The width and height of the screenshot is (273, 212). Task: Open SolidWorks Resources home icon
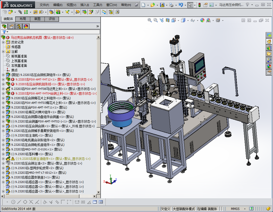pos(269,41)
